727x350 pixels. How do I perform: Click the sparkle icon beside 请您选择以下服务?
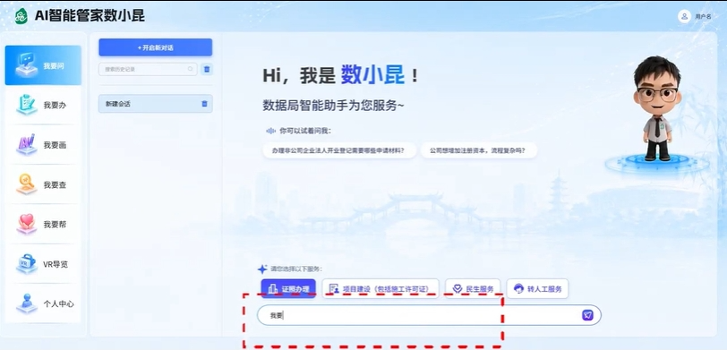pyautogui.click(x=262, y=269)
